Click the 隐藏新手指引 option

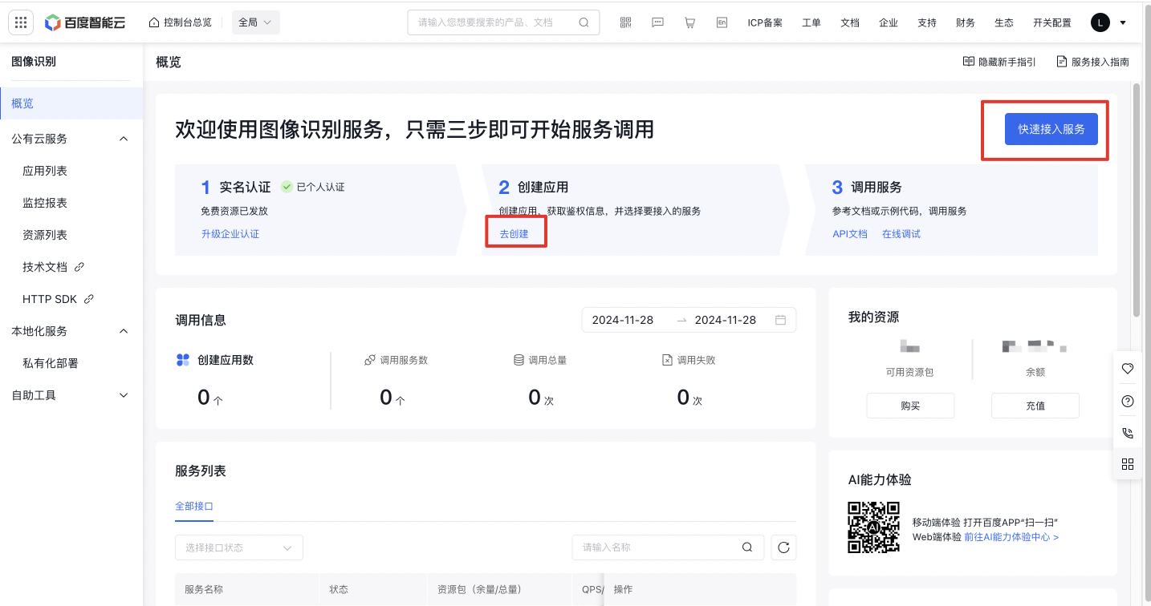click(x=999, y=62)
